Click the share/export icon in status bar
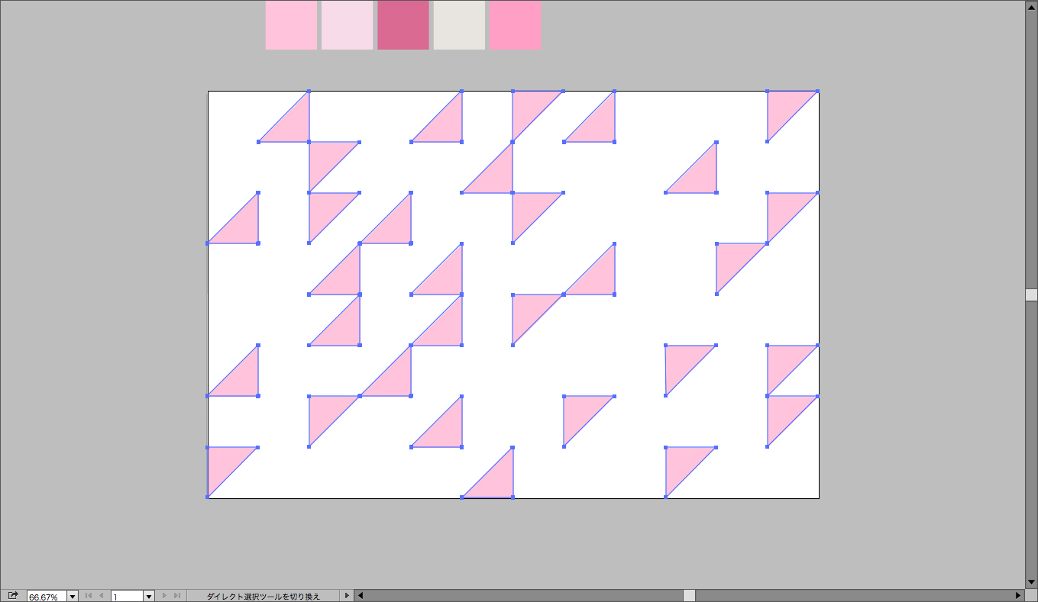Screen dimensions: 1038x602 (13, 595)
